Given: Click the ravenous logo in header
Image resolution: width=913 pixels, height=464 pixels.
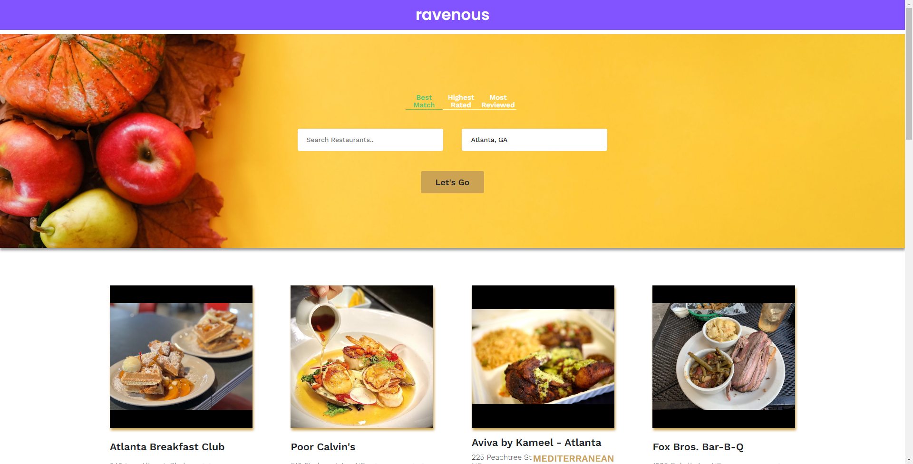Looking at the screenshot, I should [x=452, y=15].
